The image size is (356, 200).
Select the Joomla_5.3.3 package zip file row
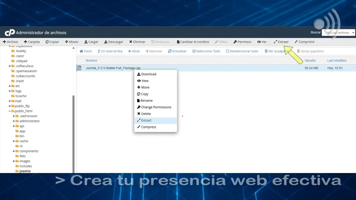tap(113, 68)
